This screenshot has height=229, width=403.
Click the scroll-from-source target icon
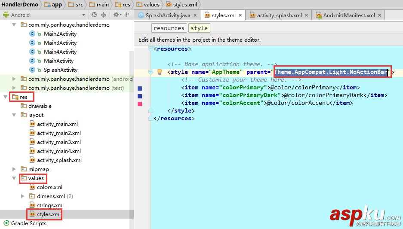point(94,15)
